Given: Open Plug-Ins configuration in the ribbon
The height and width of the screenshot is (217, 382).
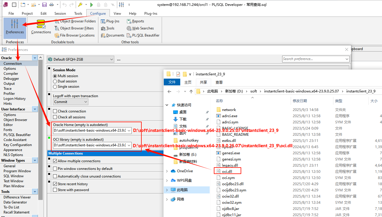Looking at the screenshot, I should (x=110, y=21).
